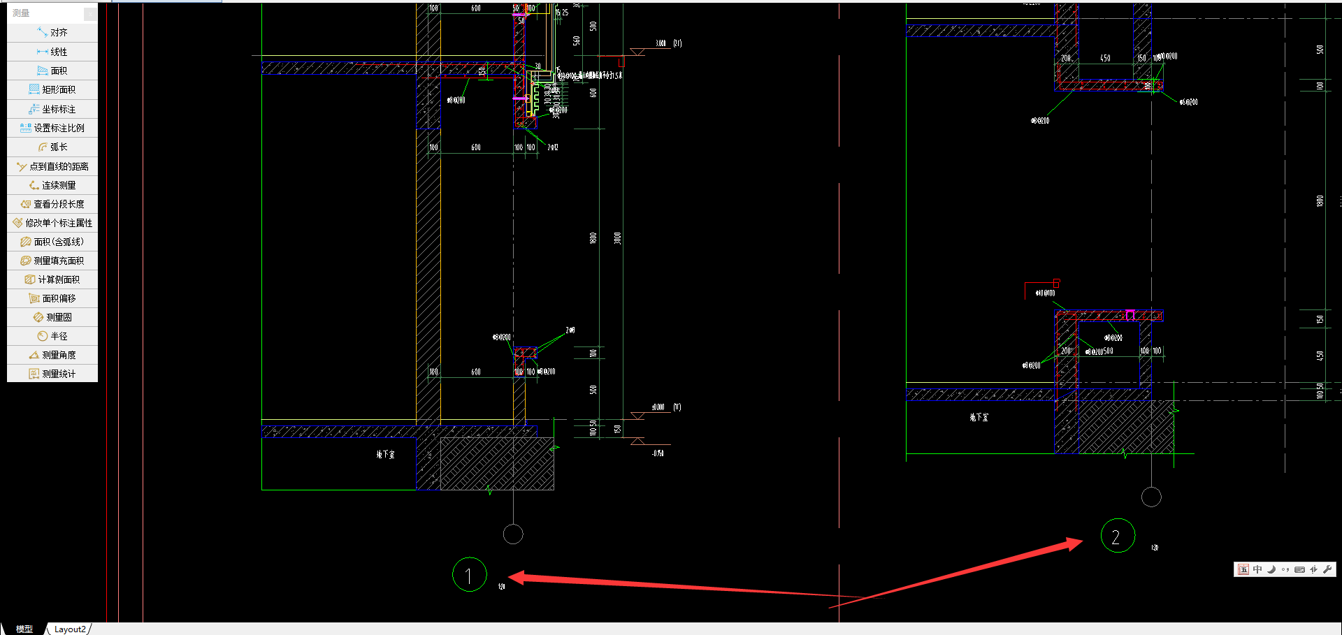
Task: Switch to the Layout2 tab
Action: pos(70,629)
